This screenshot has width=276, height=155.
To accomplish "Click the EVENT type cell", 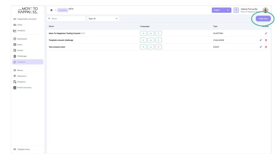I will (x=216, y=47).
